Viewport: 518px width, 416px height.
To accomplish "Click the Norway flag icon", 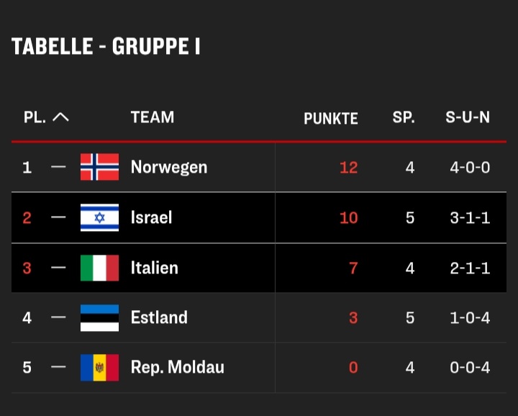I will pos(99,167).
